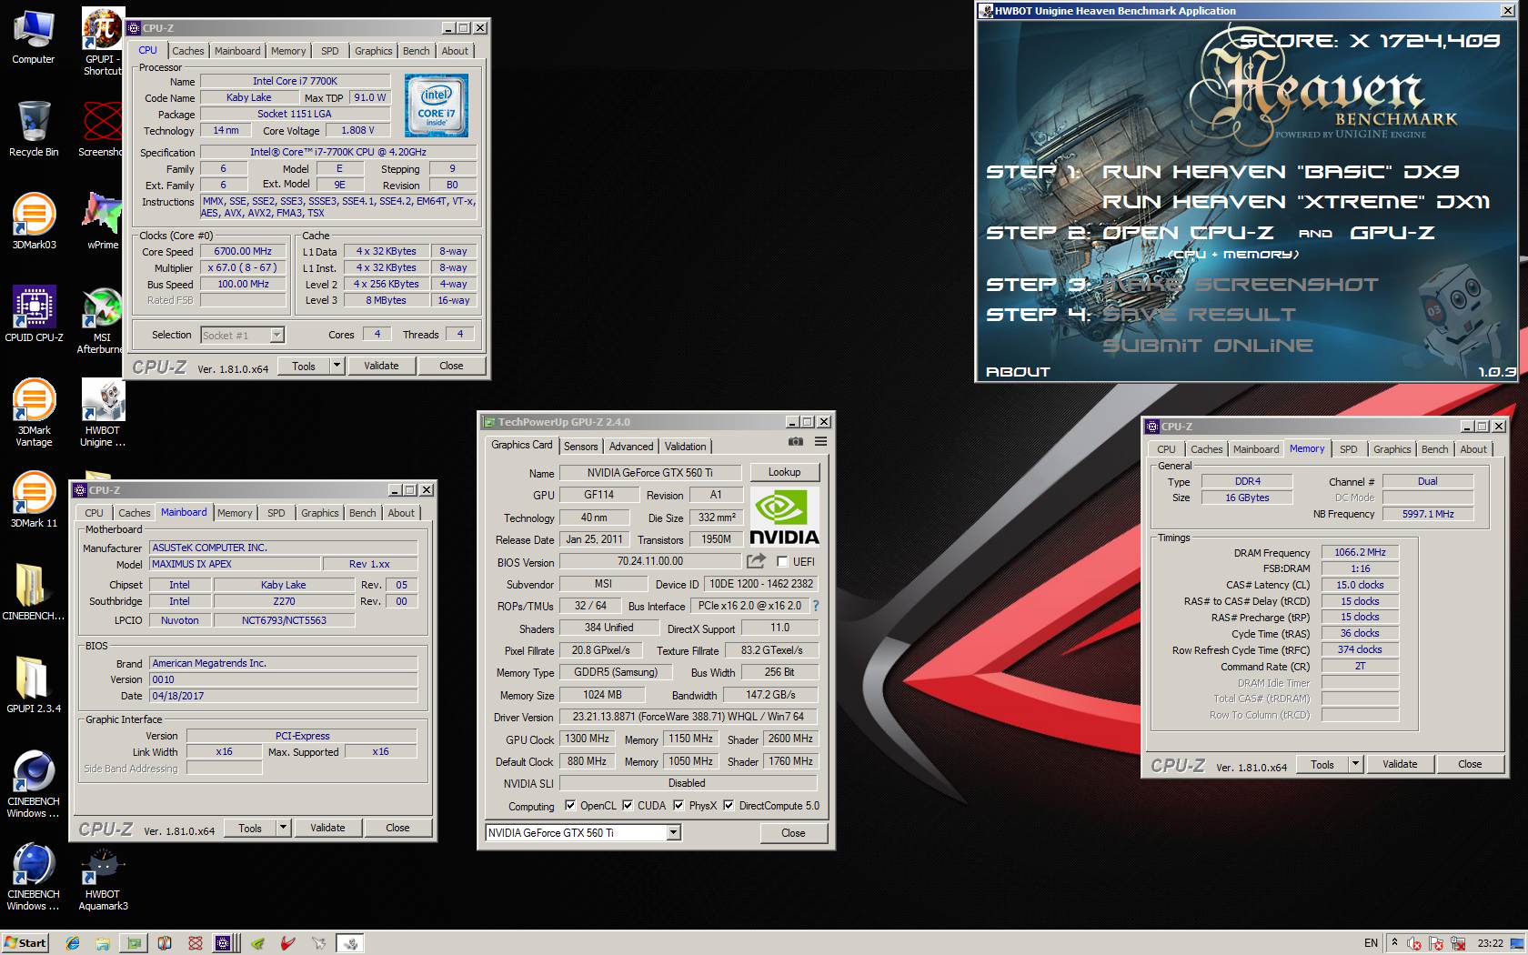Switch to Sensors tab in GPU-Z
The height and width of the screenshot is (955, 1528).
click(x=581, y=447)
